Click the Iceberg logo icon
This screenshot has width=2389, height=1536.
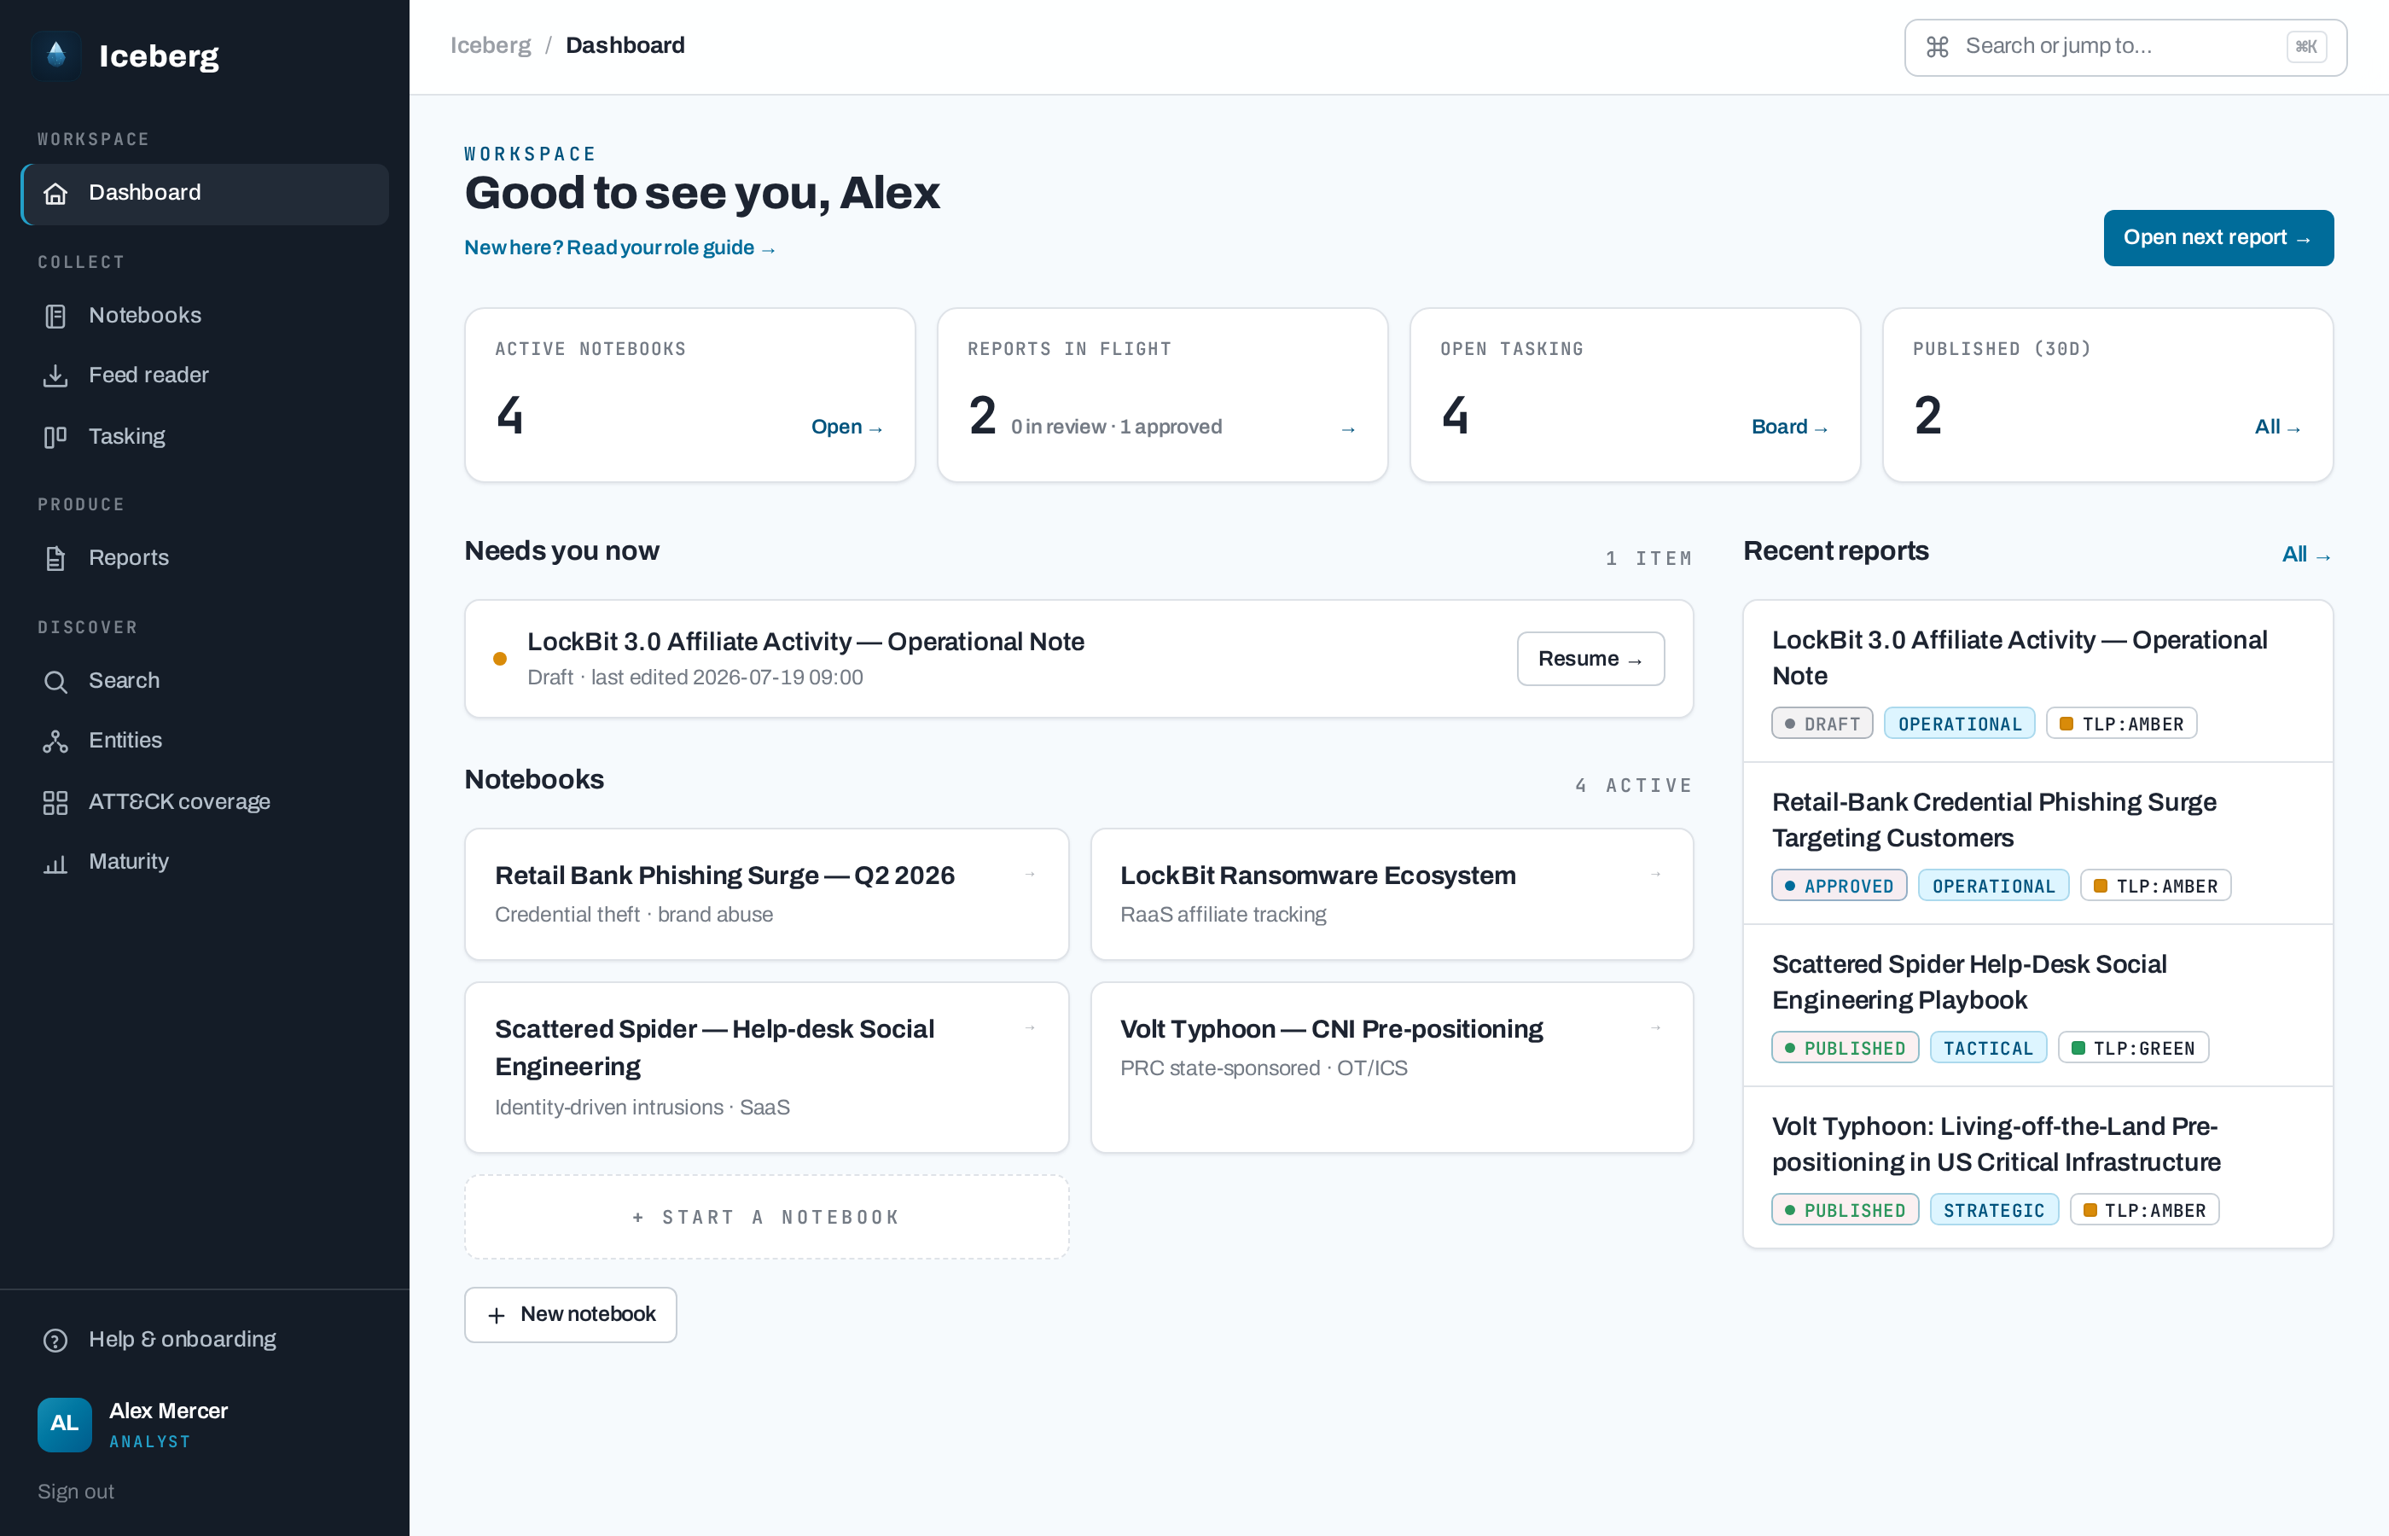point(55,55)
